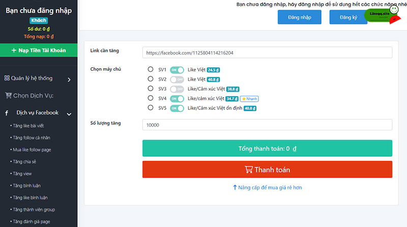Select the SV1 radio button

coord(151,69)
